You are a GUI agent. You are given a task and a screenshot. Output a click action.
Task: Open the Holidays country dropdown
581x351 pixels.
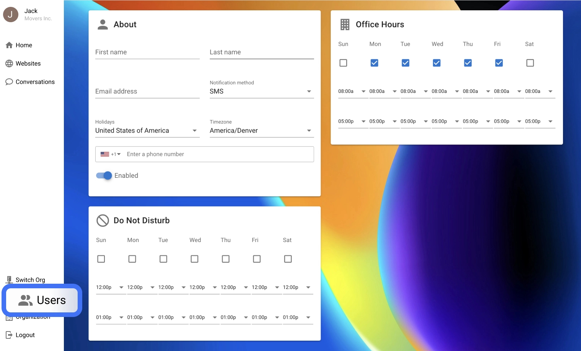pyautogui.click(x=147, y=131)
